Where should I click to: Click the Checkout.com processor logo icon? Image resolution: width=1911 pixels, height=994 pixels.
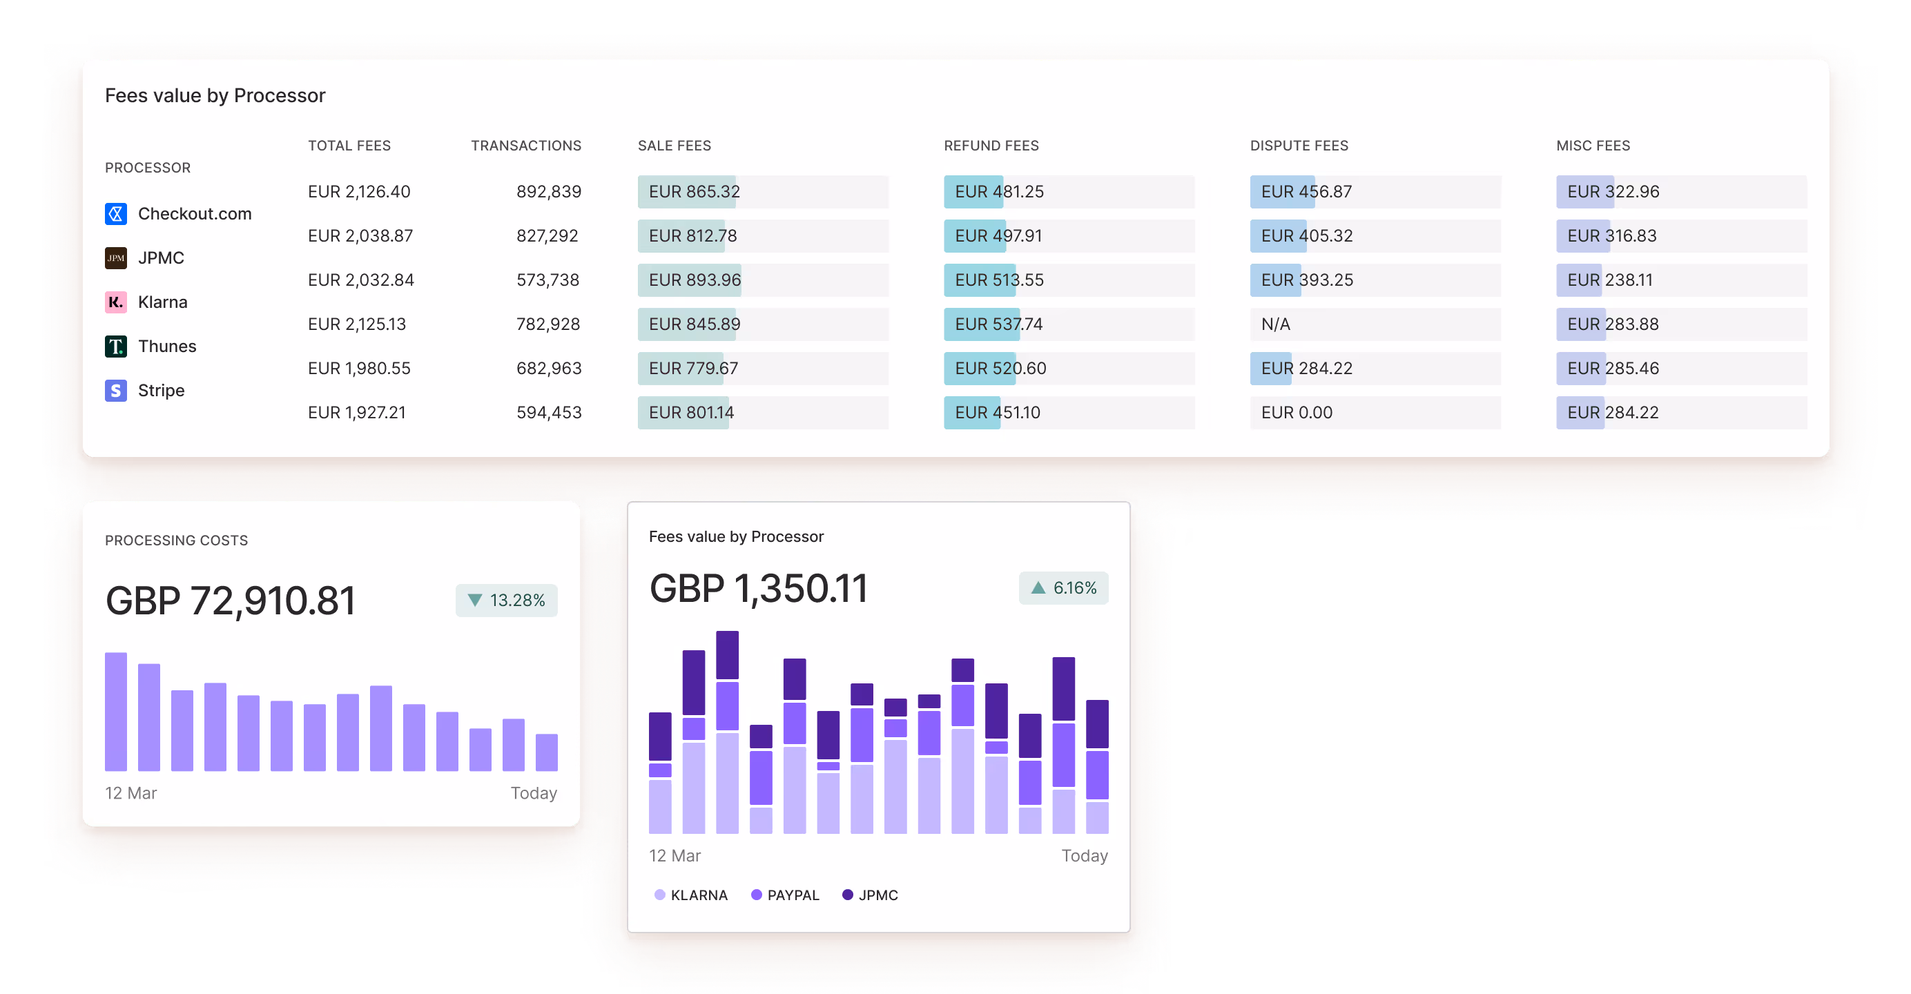point(116,213)
